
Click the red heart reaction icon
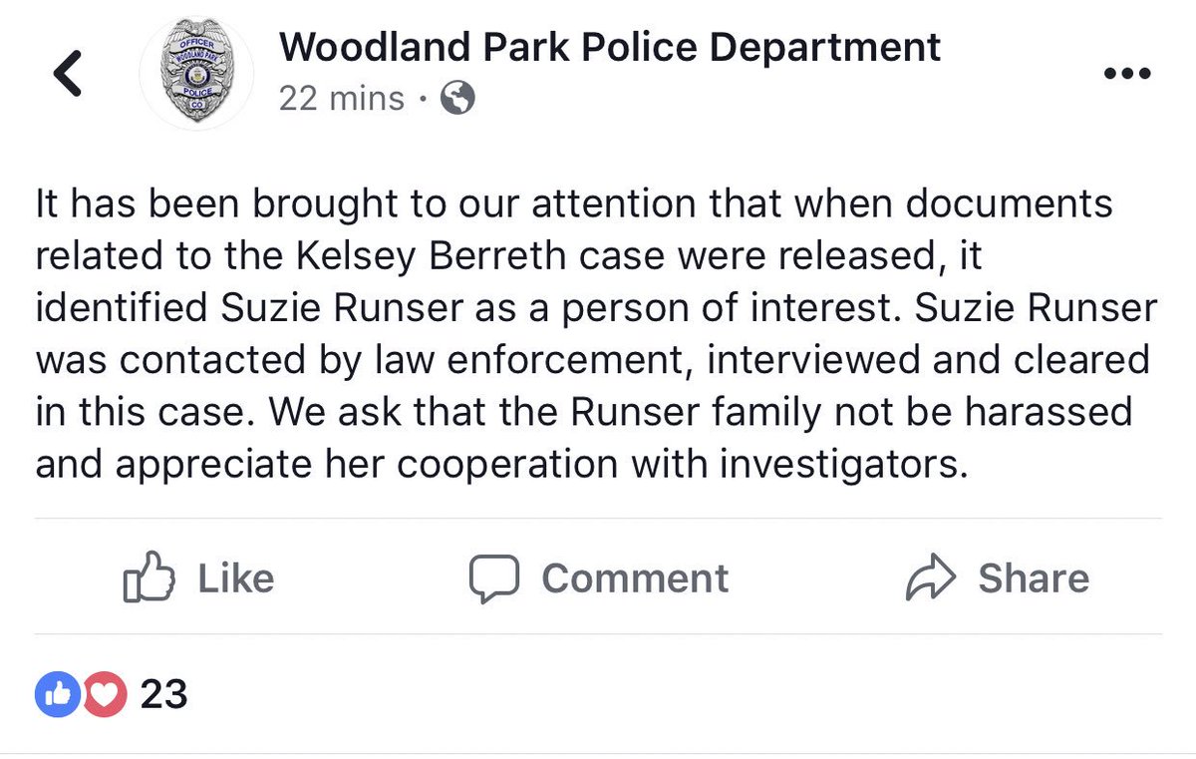(x=104, y=694)
